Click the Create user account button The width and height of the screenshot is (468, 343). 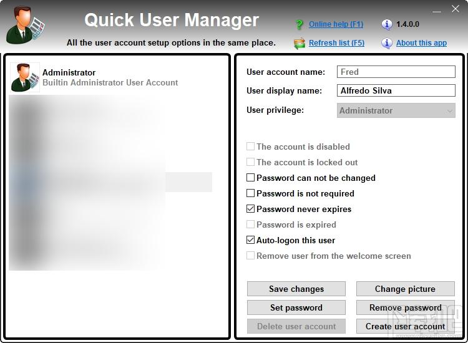click(406, 326)
